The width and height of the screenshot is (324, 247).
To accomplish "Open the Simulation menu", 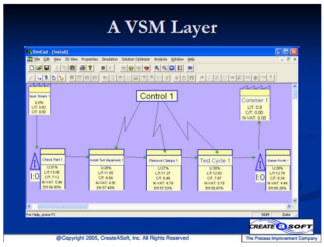I will (x=110, y=59).
